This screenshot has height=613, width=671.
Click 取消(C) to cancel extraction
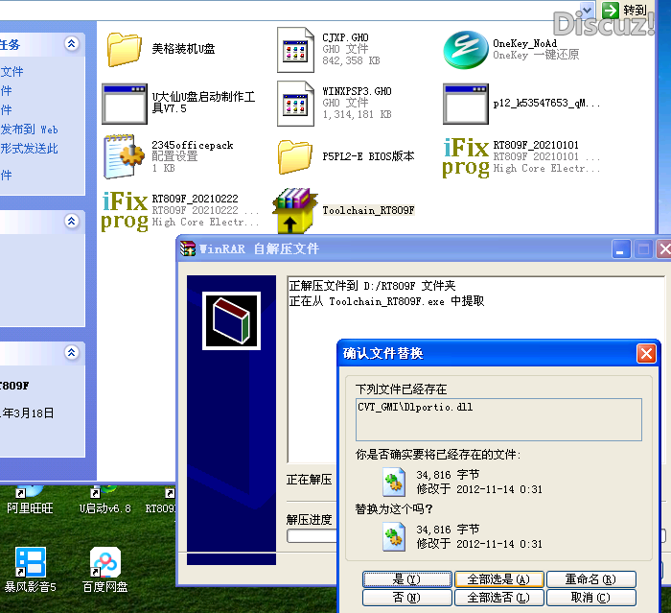591,597
